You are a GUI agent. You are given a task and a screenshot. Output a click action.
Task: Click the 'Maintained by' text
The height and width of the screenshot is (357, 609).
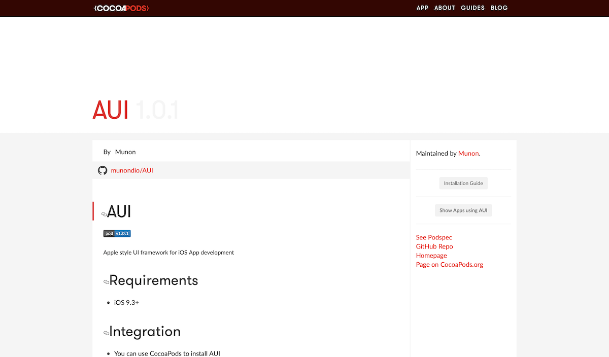[436, 153]
